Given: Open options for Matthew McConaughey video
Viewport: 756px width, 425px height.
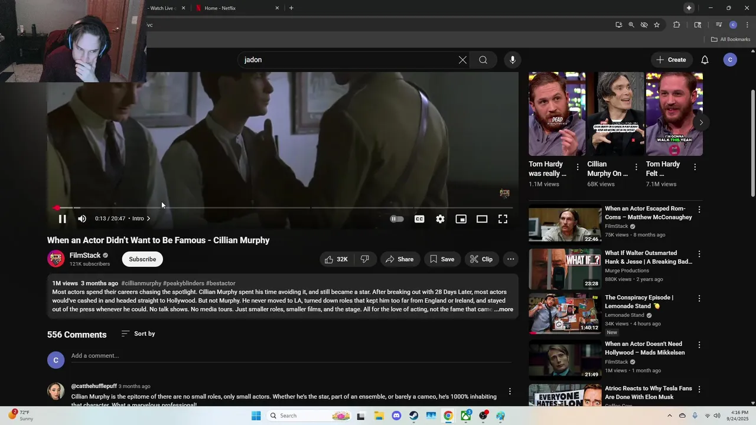Looking at the screenshot, I should pos(699,210).
